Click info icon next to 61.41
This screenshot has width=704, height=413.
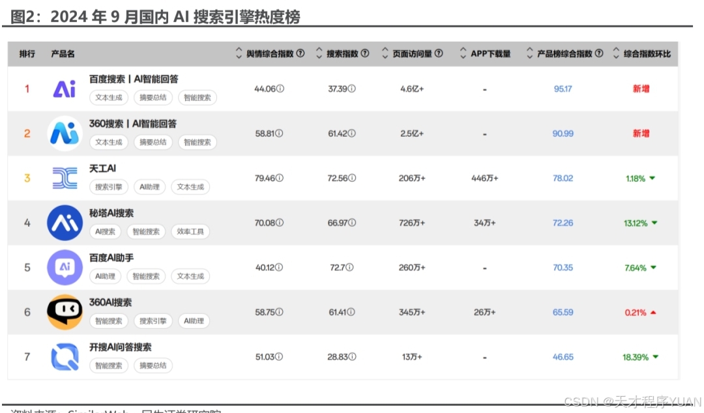[x=351, y=312]
